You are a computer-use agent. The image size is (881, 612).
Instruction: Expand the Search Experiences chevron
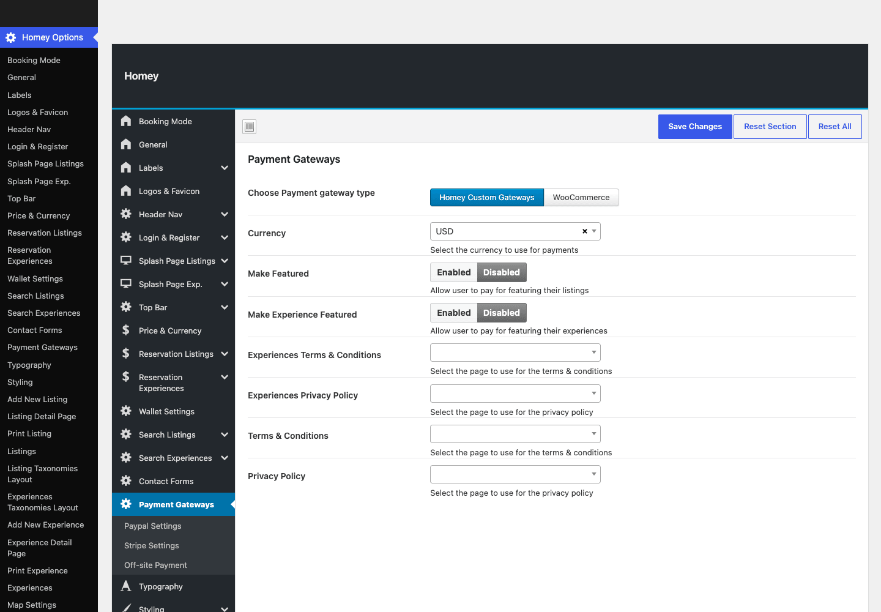pos(225,458)
